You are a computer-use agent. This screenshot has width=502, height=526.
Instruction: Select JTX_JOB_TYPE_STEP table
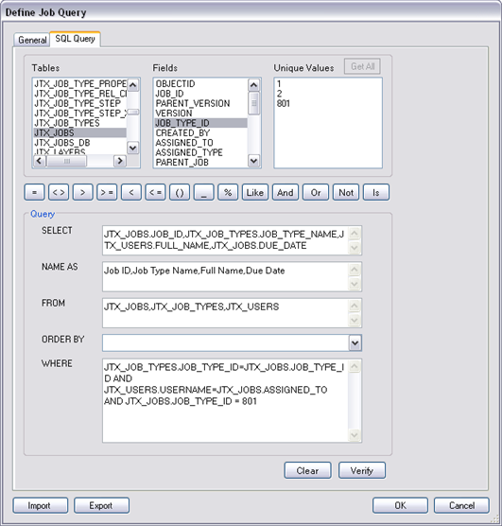[79, 103]
